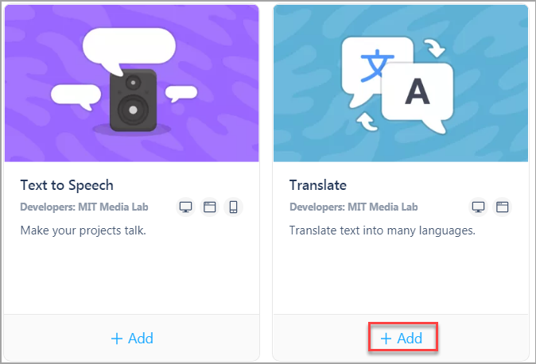The width and height of the screenshot is (536, 364).
Task: Click the browser window icon on Text to Speech card
Action: [209, 207]
